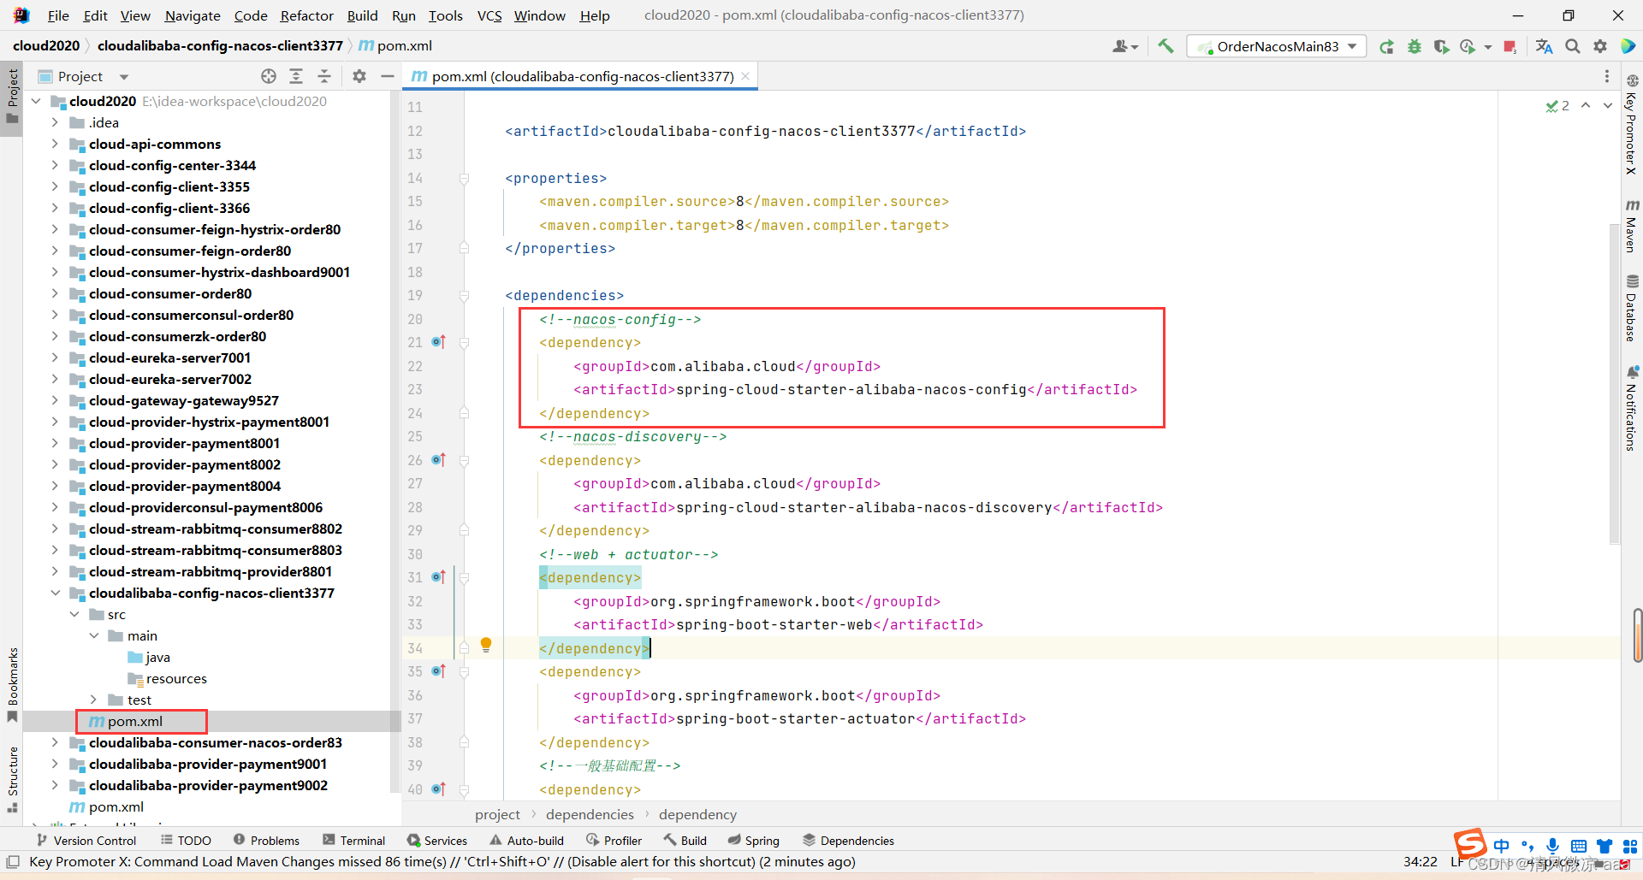1643x880 pixels.
Task: Click the colorful plugin icon at toolbar end
Action: pos(1628,46)
